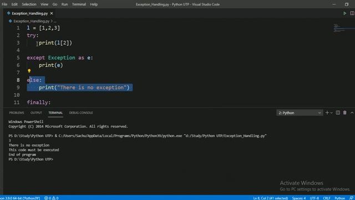Screen dimensions: 355x200
Task: Click terminal output 'This code must be executed'
Action: tap(34, 150)
